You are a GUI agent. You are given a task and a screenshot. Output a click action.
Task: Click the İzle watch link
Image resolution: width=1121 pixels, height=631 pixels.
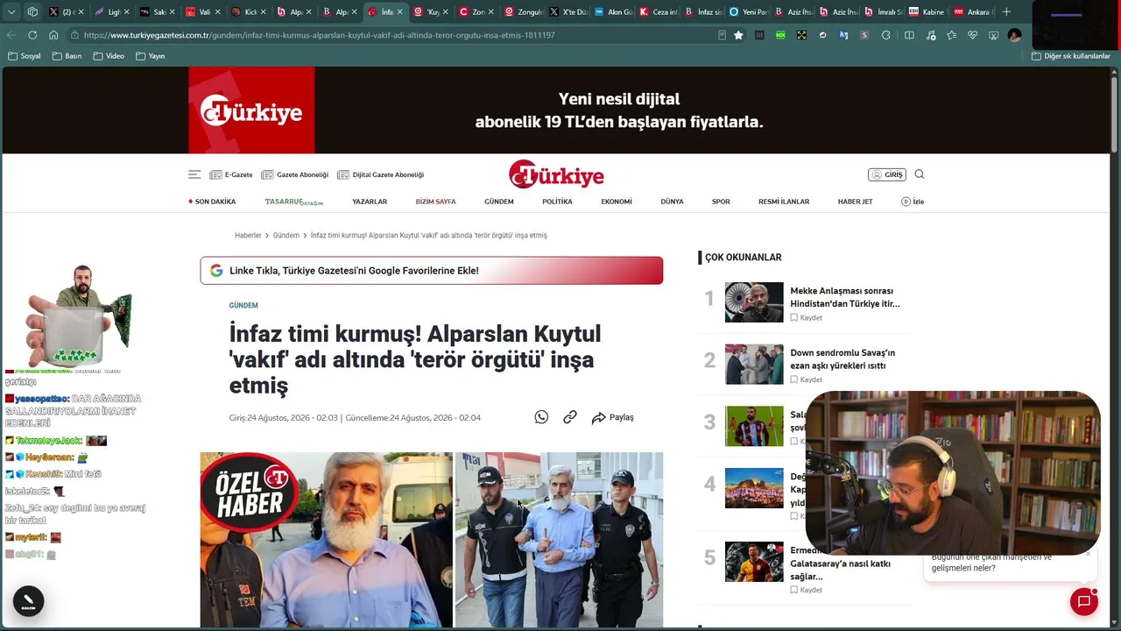[x=913, y=202]
